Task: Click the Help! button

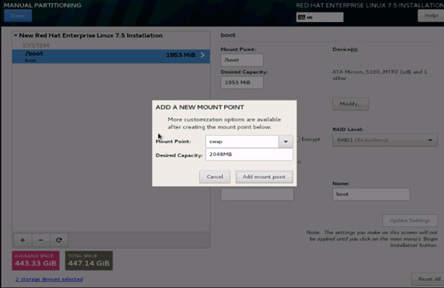Action: pos(431,16)
